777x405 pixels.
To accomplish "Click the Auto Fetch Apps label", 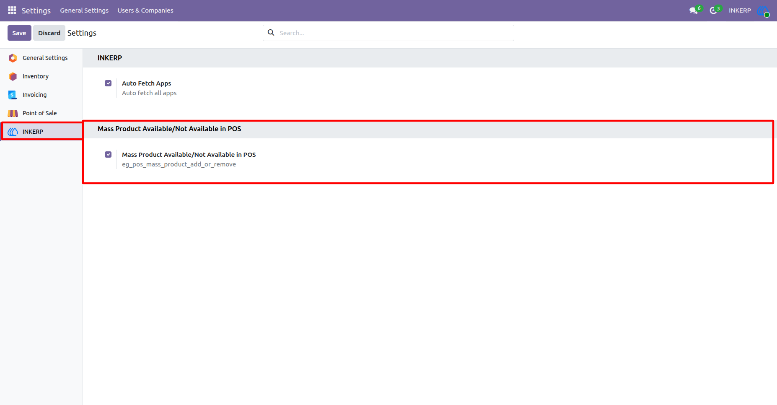I will (146, 83).
